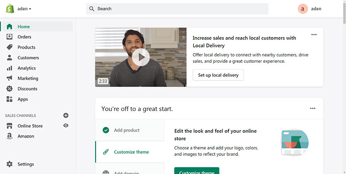Click the Online Store storefront icon

click(x=10, y=126)
